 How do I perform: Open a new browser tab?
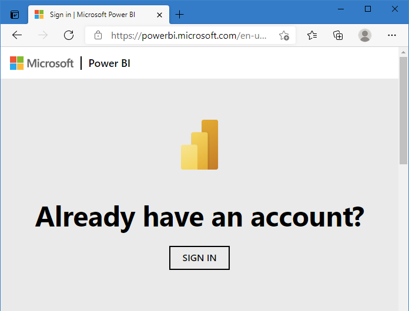[x=179, y=15]
